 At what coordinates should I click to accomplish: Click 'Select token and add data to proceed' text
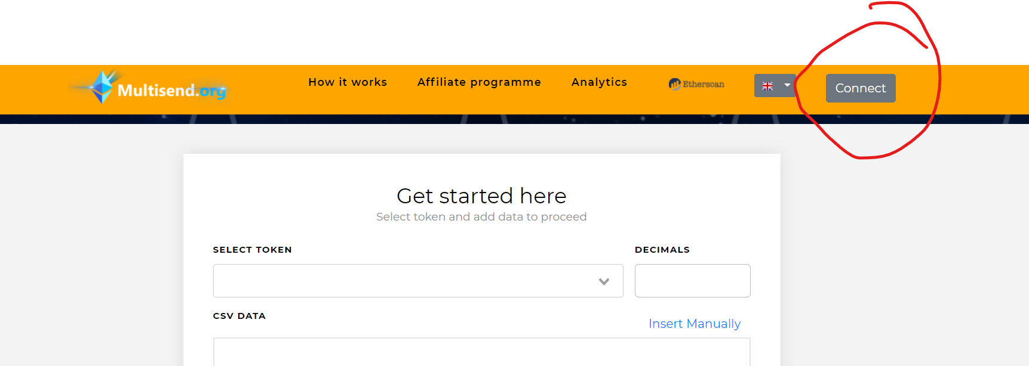click(481, 217)
